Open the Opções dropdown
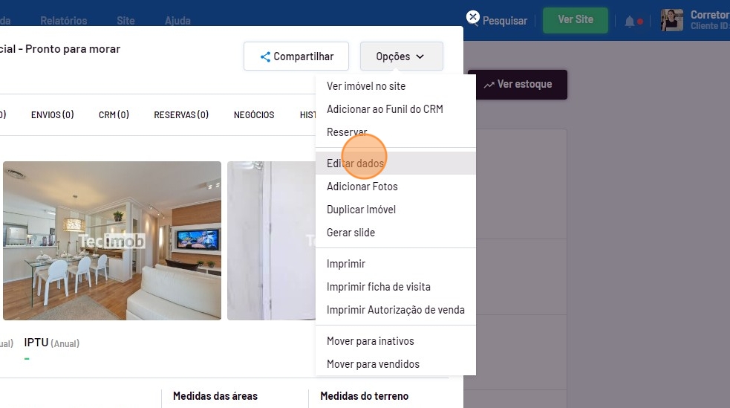The height and width of the screenshot is (408, 730). pyautogui.click(x=401, y=56)
